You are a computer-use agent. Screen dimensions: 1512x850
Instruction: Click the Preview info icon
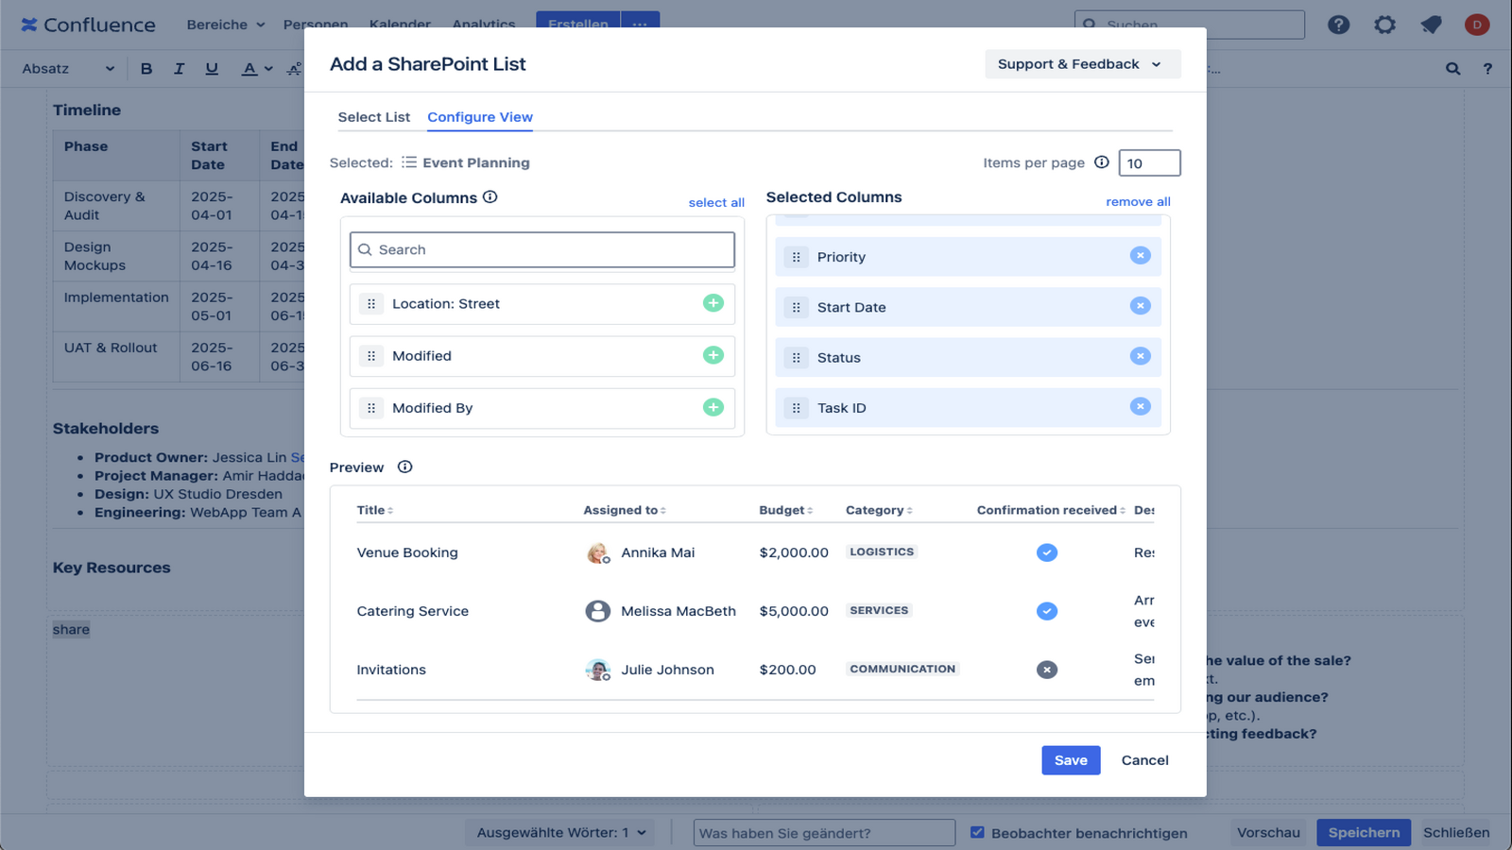click(x=404, y=467)
